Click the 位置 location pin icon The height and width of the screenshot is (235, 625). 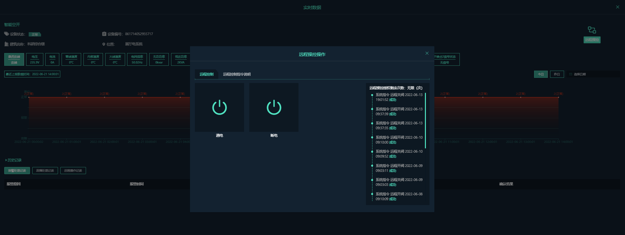[x=104, y=44]
